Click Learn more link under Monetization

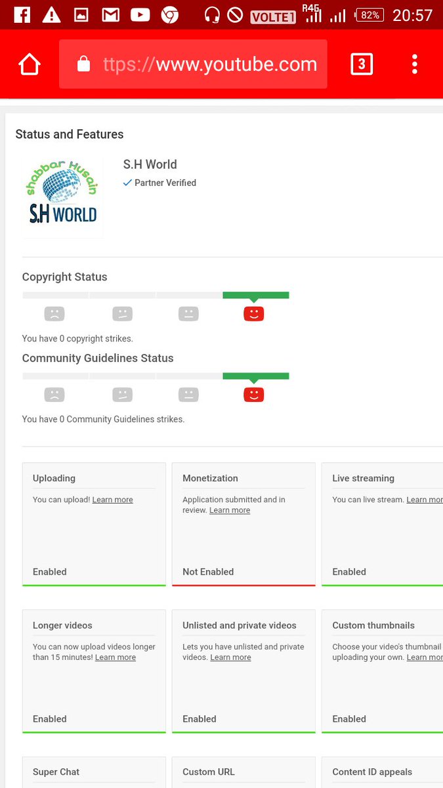click(x=230, y=510)
